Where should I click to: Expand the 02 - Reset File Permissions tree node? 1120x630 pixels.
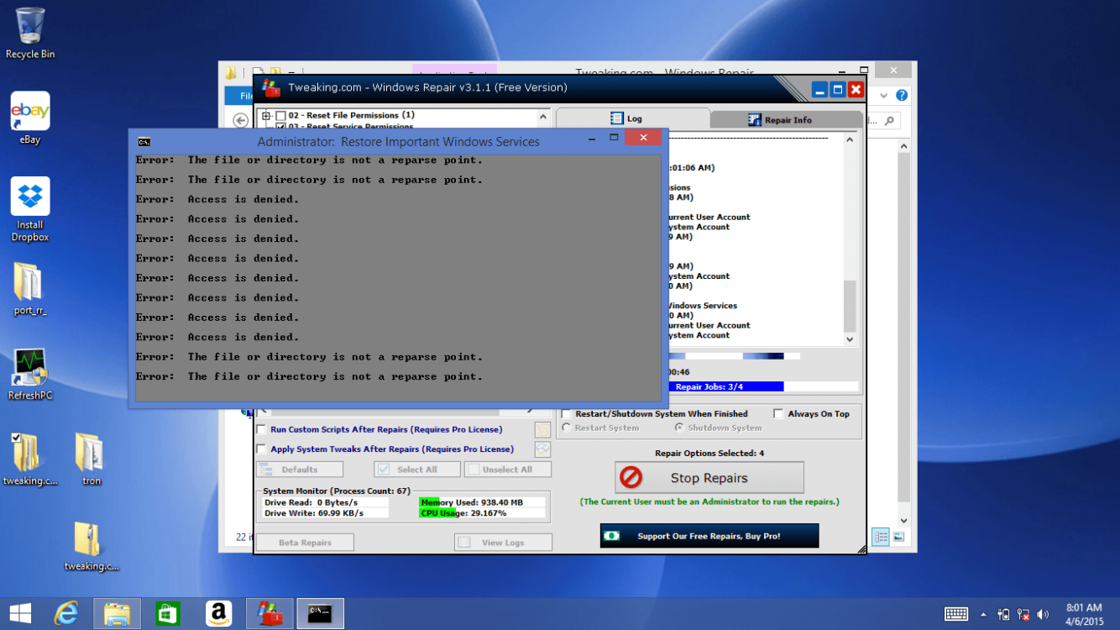pos(266,116)
